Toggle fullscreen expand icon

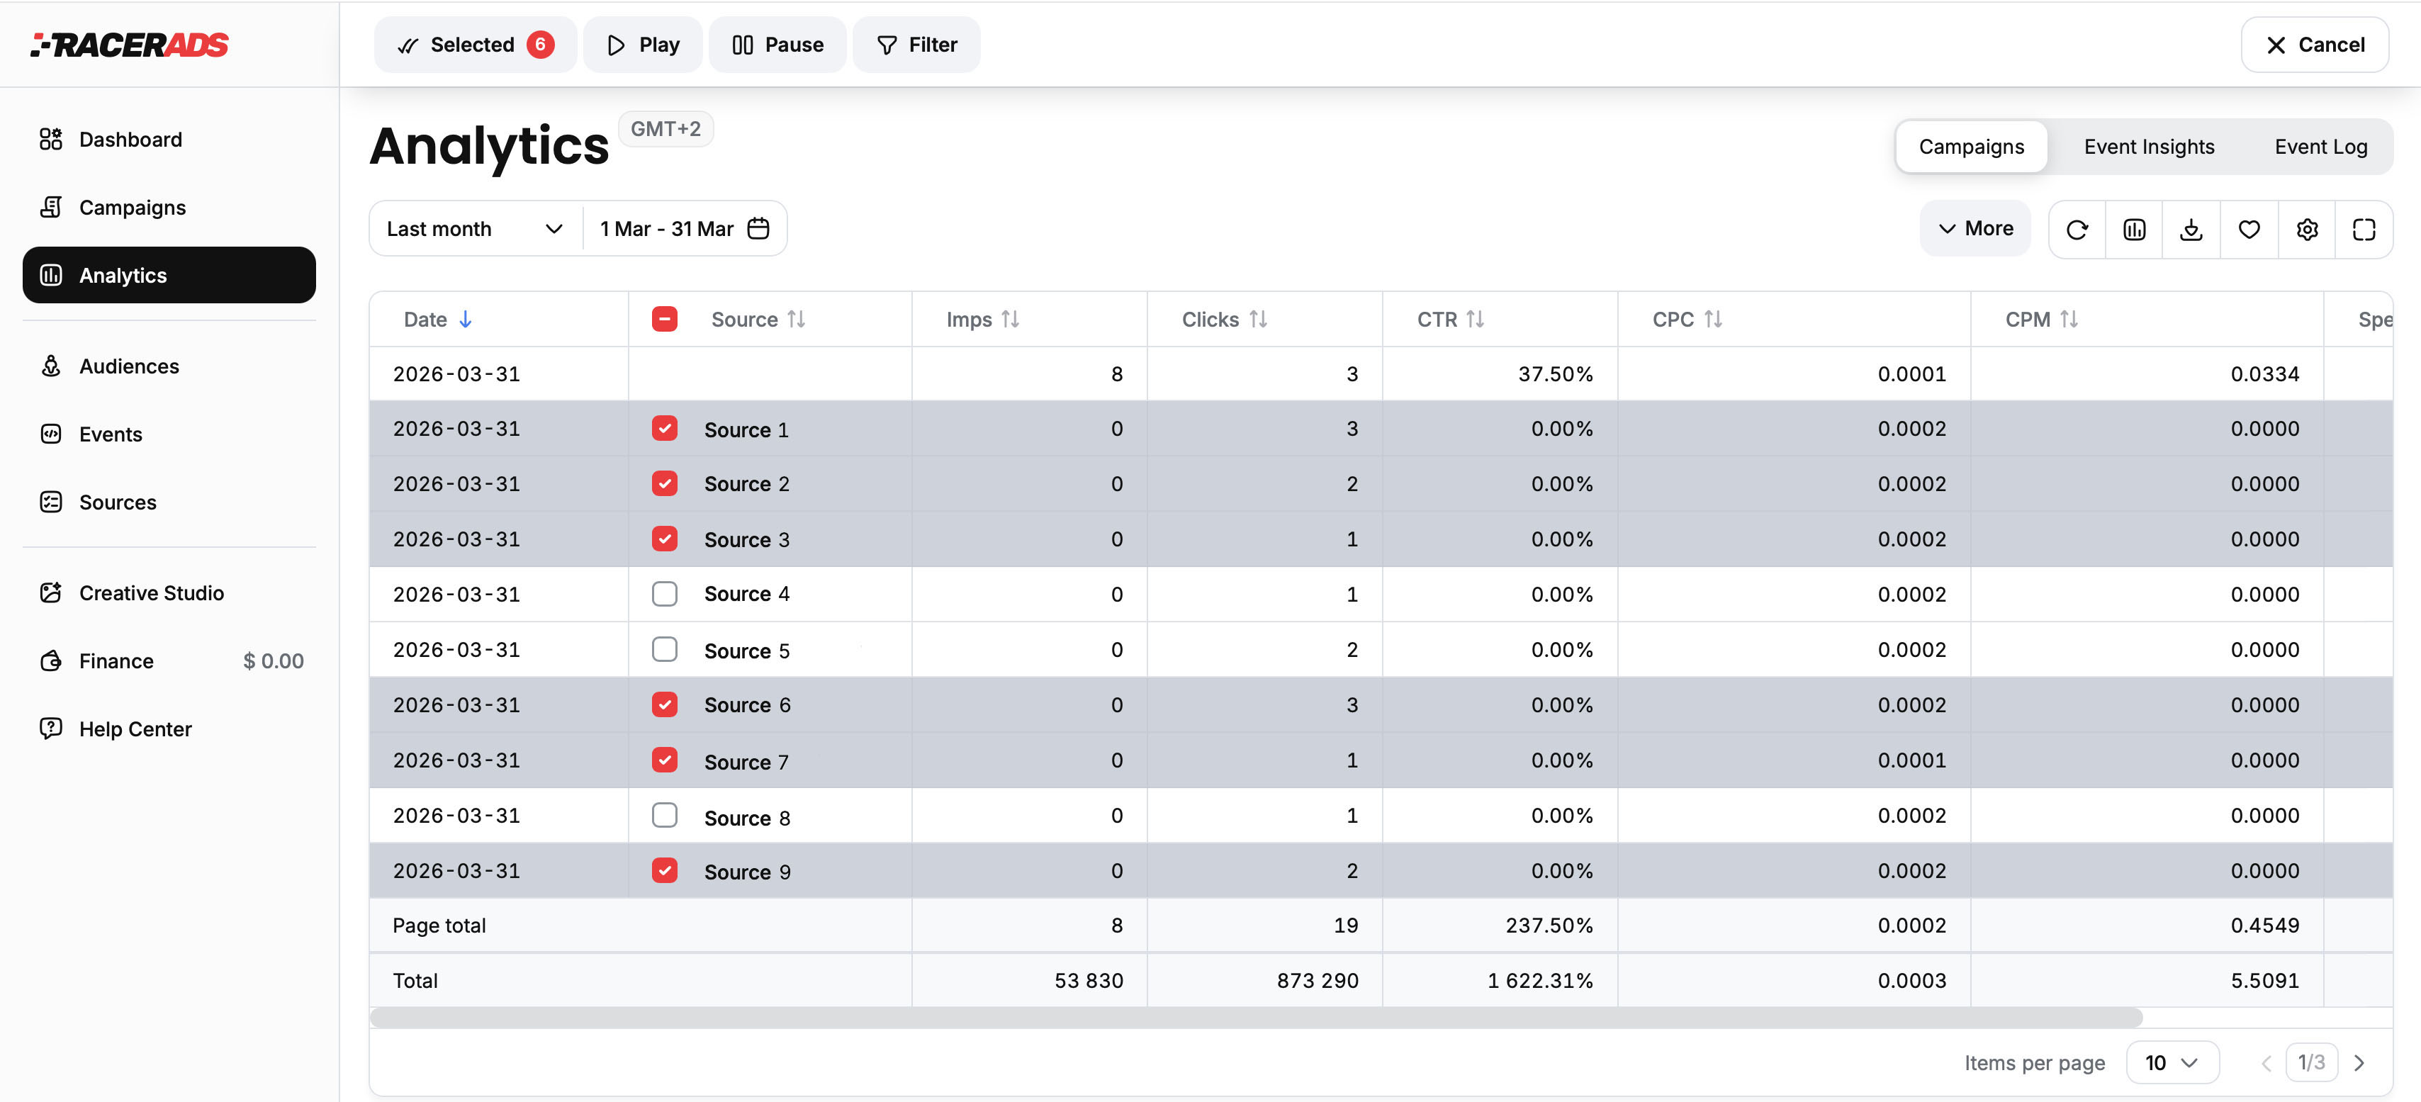[x=2364, y=229]
